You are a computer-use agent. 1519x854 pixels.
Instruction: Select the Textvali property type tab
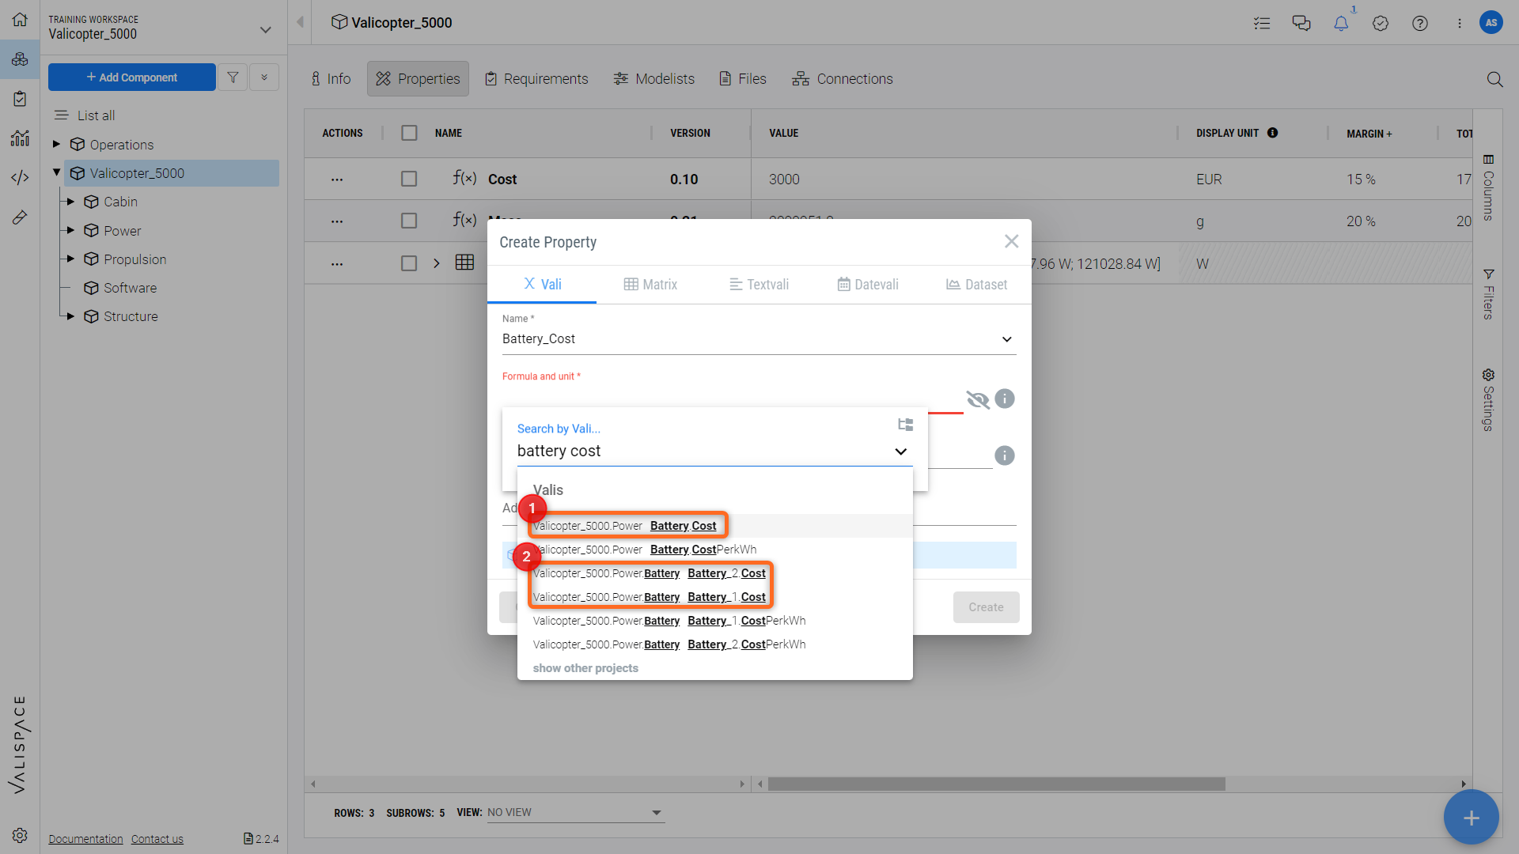pyautogui.click(x=759, y=285)
